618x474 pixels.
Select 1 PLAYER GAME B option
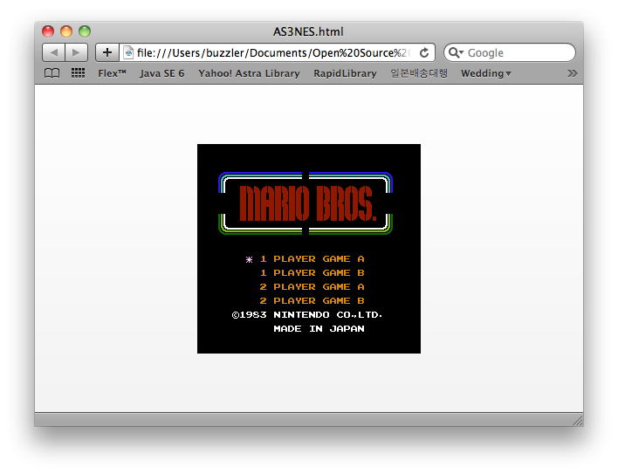(x=312, y=272)
